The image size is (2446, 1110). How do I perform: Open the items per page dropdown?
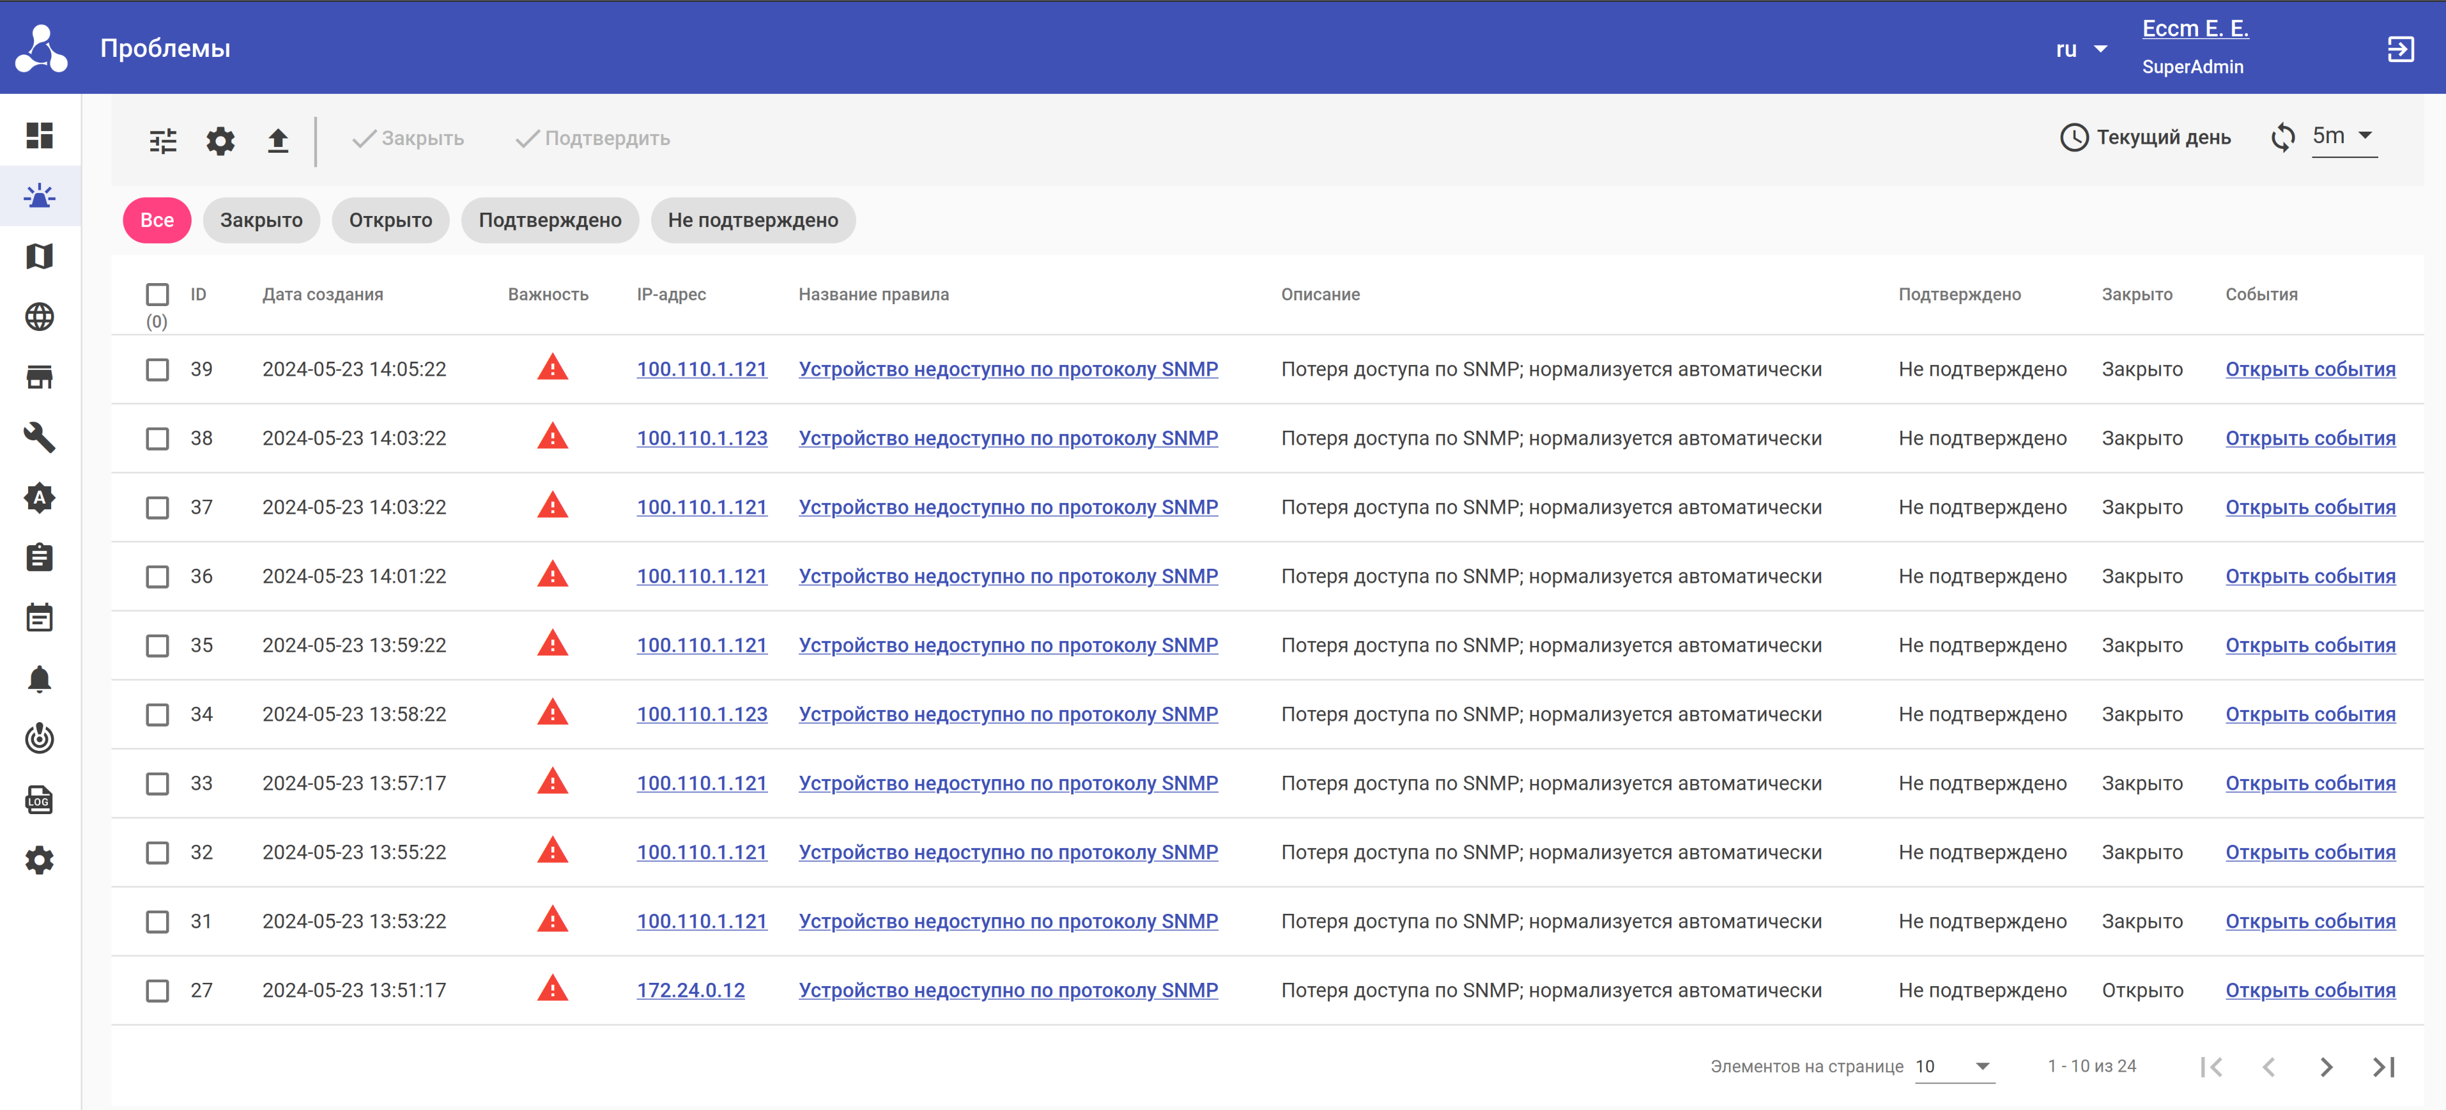point(1954,1065)
